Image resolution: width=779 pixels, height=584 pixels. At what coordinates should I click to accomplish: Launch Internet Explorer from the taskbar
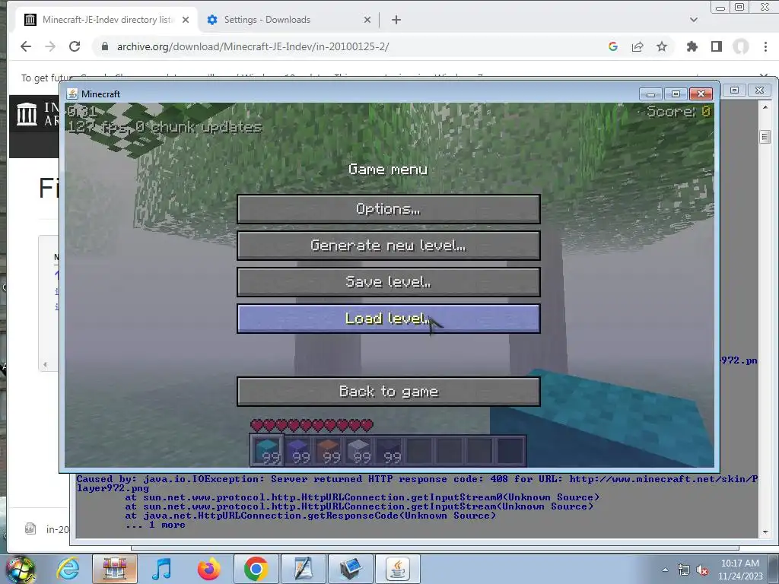[68, 569]
